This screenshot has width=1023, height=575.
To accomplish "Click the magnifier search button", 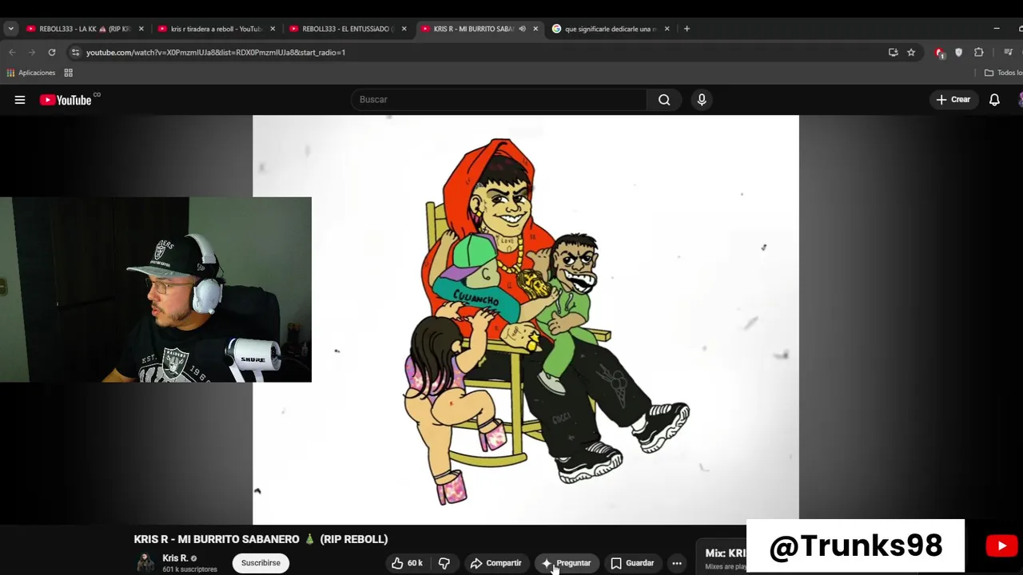I will click(664, 100).
